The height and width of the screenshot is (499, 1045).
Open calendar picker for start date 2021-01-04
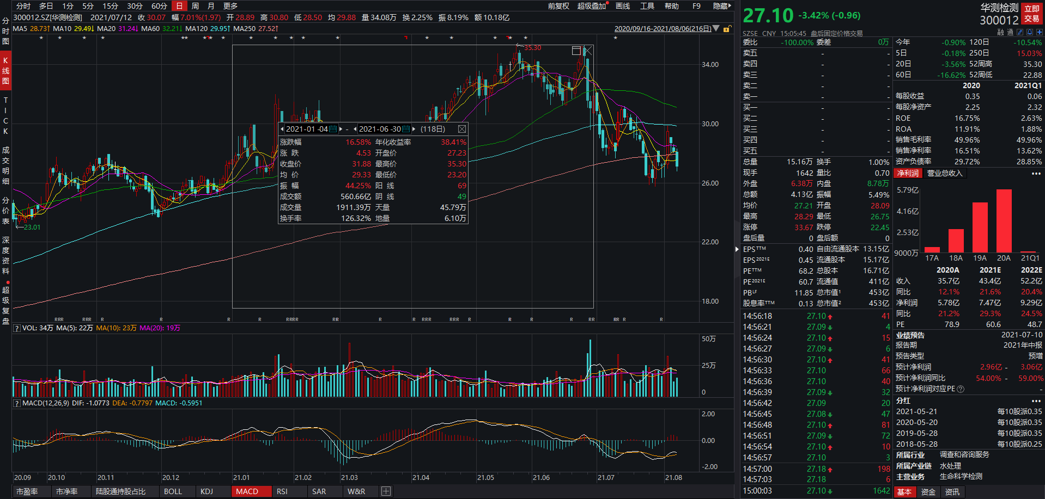click(333, 129)
